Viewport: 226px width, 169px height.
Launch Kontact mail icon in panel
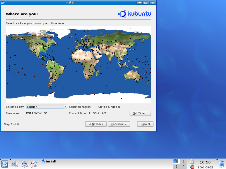34,164
